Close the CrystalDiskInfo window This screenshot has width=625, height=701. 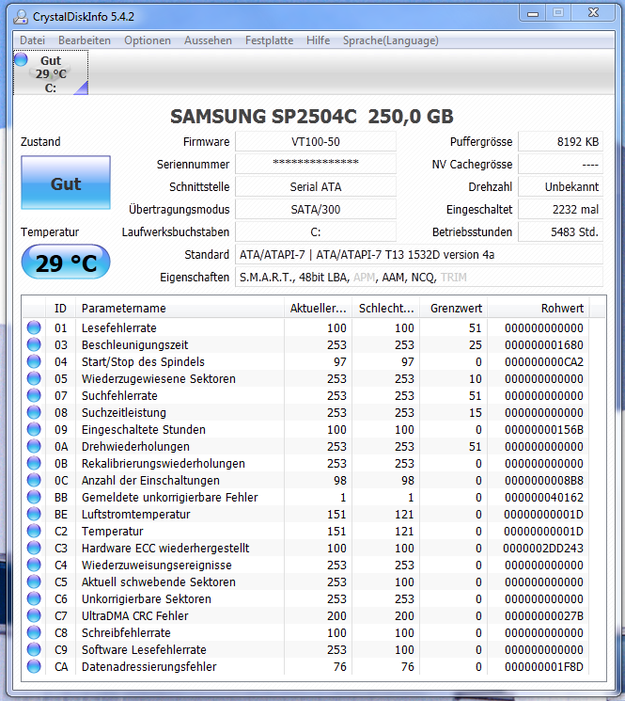(593, 13)
